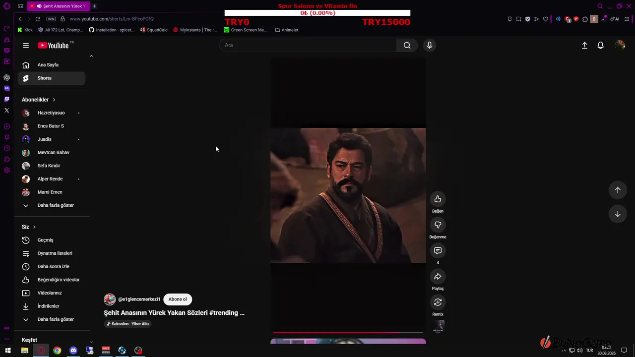Open the account avatar menu
This screenshot has width=635, height=357.
620,45
